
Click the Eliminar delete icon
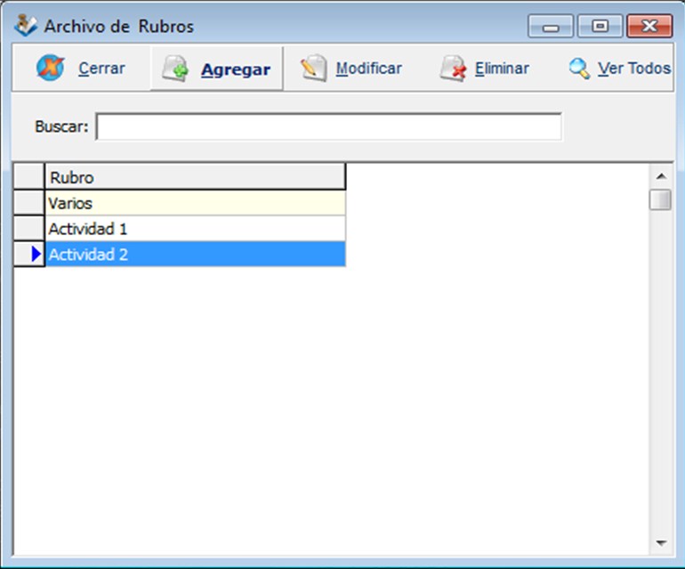[x=453, y=69]
